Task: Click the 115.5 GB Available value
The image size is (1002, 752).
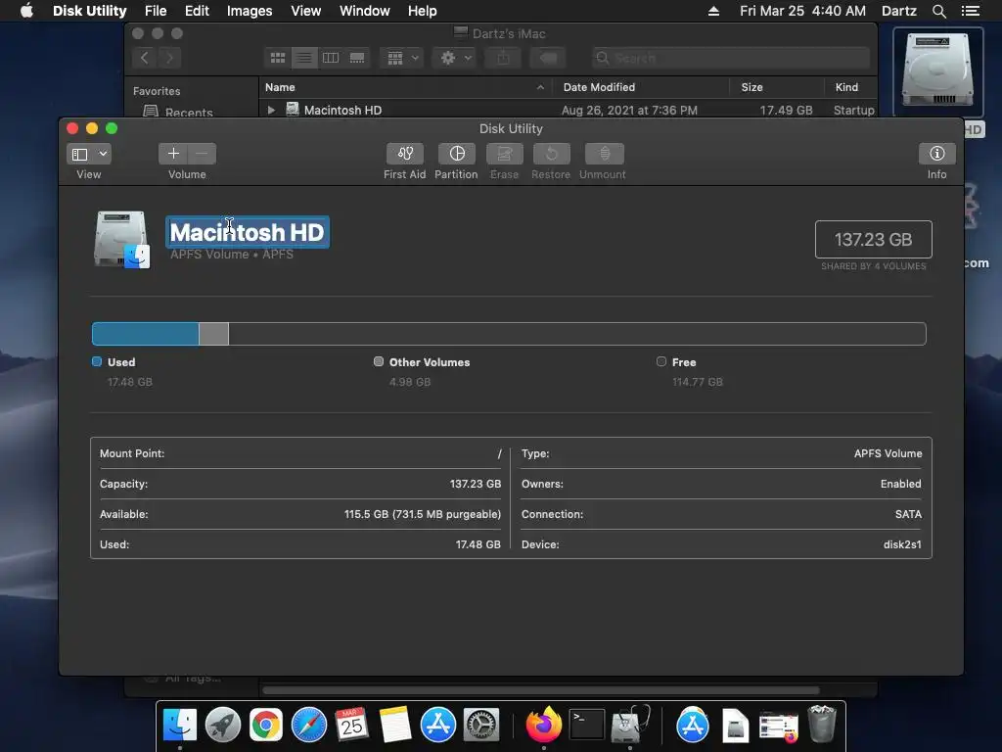Action: (423, 514)
